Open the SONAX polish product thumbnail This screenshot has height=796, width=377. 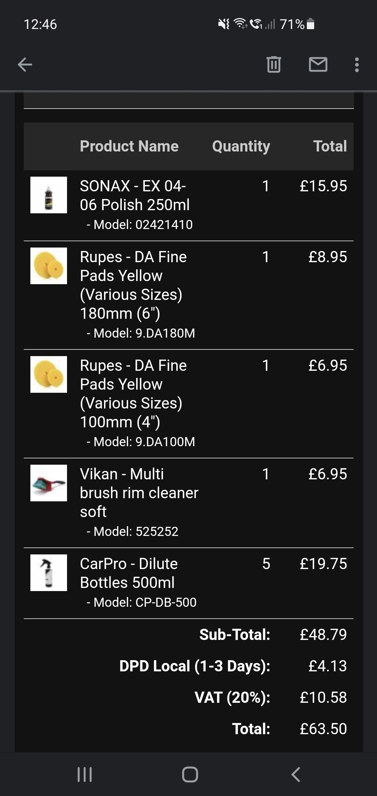click(x=49, y=195)
